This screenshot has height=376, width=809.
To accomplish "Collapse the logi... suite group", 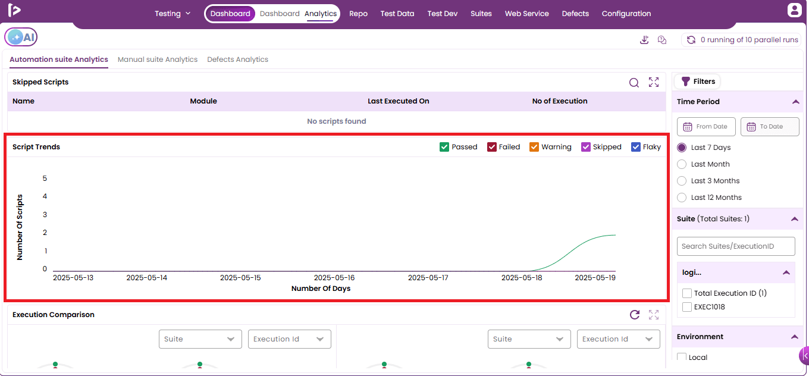I will click(786, 272).
